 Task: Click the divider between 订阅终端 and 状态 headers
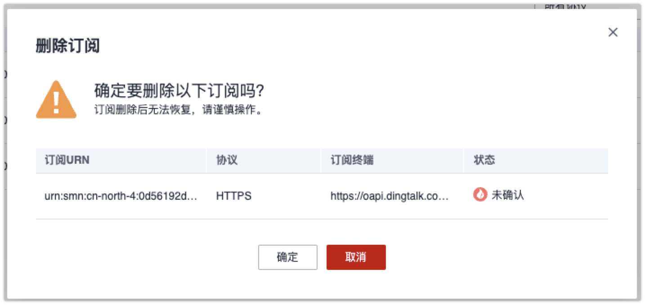(x=464, y=161)
